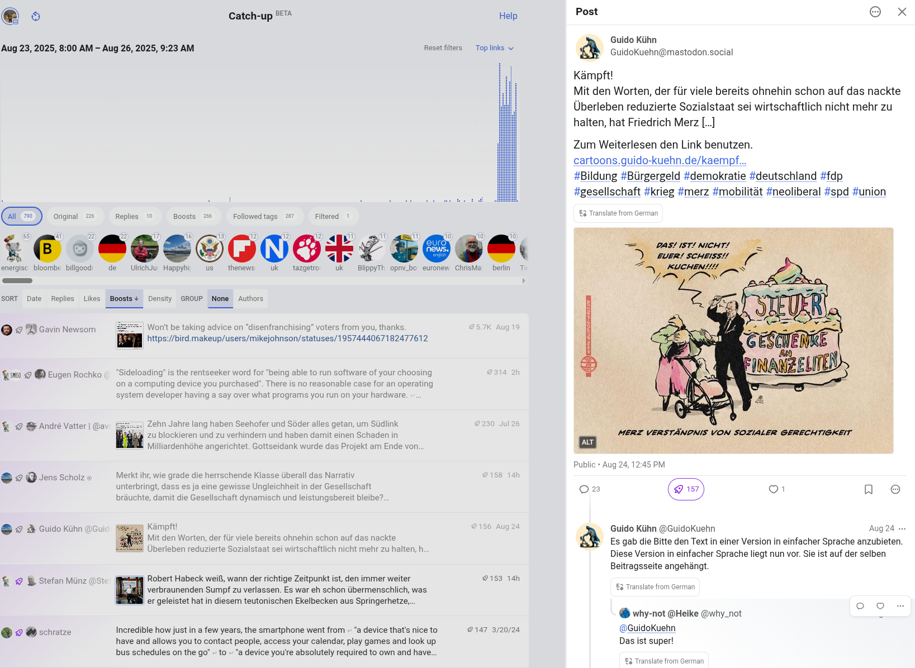Screen dimensions: 915x668
Task: Boost the post with 157 boosts
Action: (x=686, y=489)
